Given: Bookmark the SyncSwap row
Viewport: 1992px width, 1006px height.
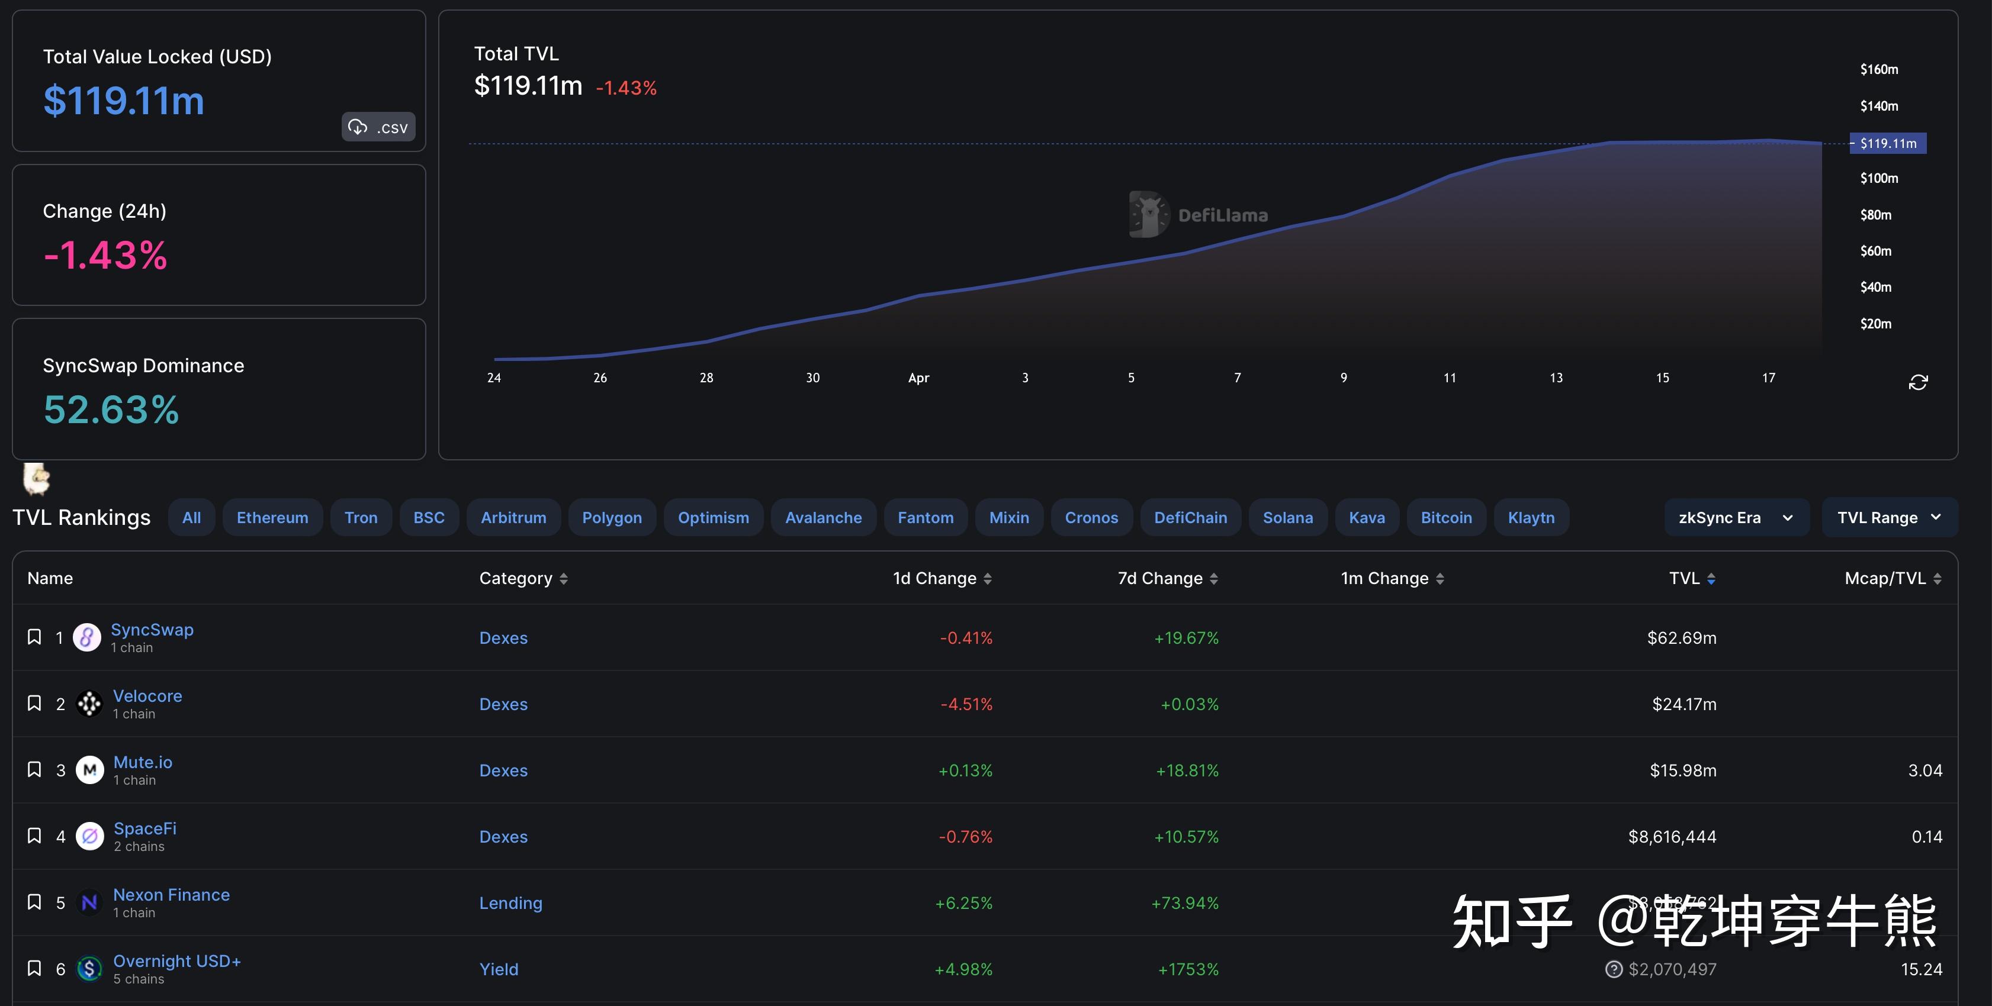Looking at the screenshot, I should pyautogui.click(x=34, y=637).
